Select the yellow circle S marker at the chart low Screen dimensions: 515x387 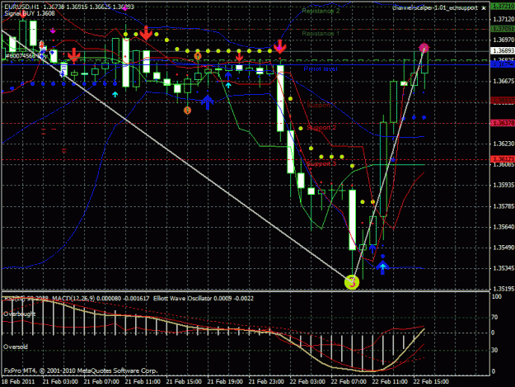click(352, 282)
